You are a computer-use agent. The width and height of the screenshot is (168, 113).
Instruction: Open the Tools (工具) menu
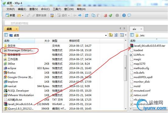click(x=57, y=9)
